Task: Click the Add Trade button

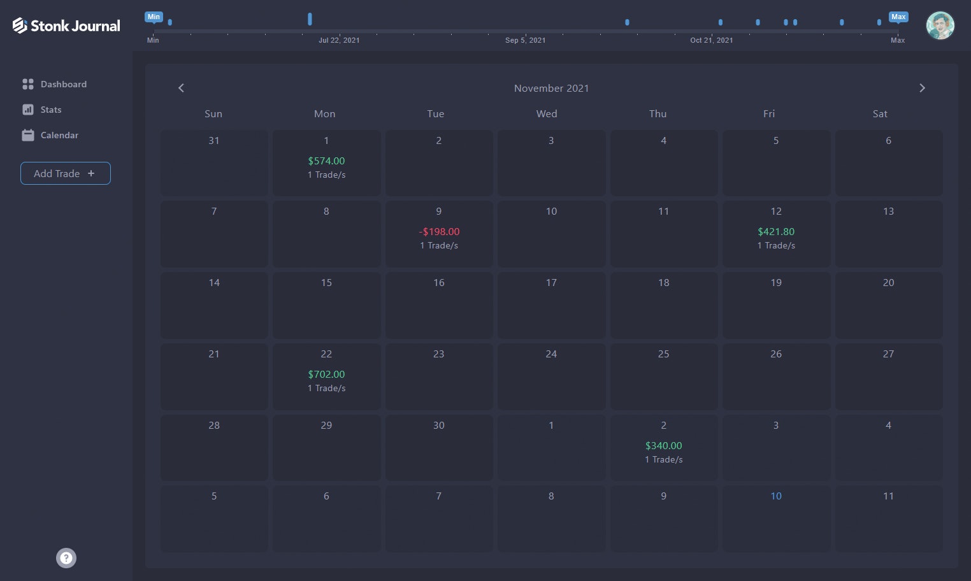Action: [x=66, y=173]
